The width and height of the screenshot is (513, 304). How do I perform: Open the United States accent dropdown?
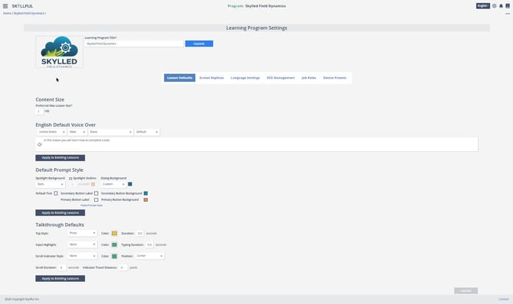click(x=52, y=132)
